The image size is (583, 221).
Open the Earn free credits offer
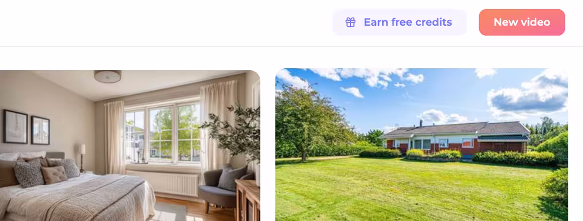(x=400, y=22)
